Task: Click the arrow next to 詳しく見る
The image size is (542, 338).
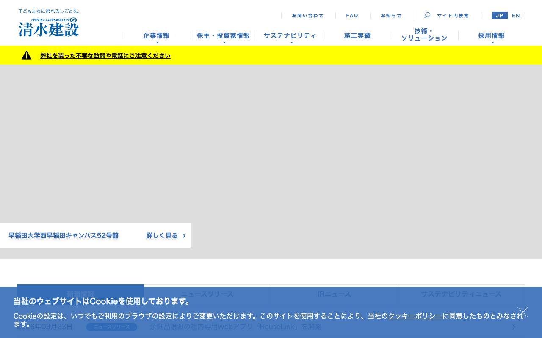Action: (x=184, y=236)
